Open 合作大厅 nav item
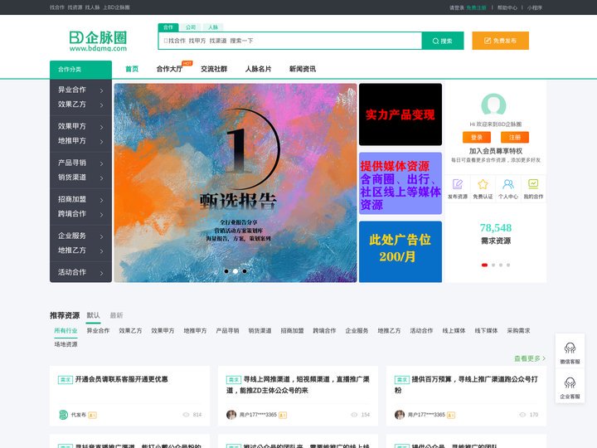 [x=169, y=69]
